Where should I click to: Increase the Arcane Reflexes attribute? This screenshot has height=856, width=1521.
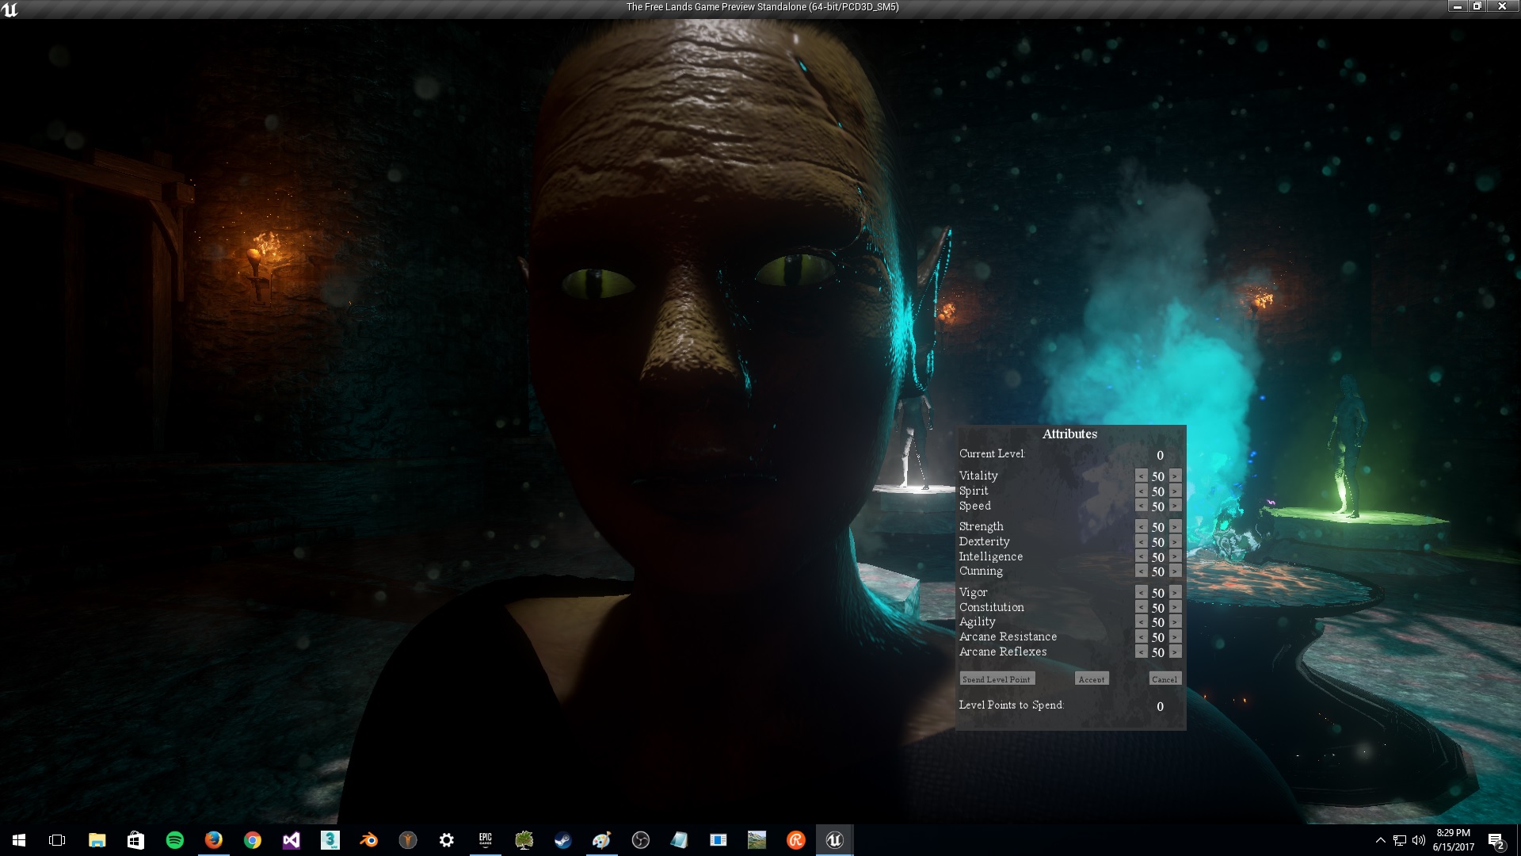[1176, 652]
